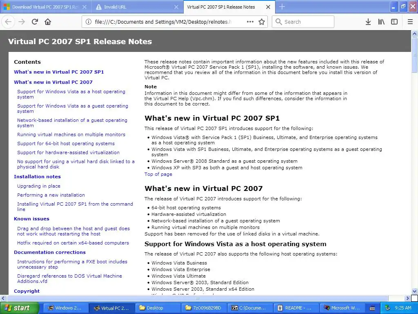Click the Forward arrow navigation button
The image size is (418, 314).
pyautogui.click(x=22, y=22)
